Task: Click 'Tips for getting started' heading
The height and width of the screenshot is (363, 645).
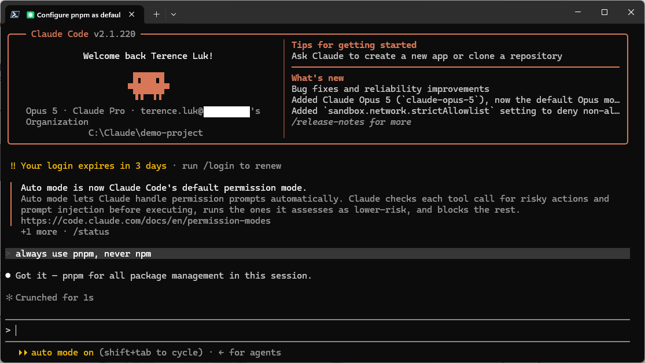Action: [x=354, y=45]
